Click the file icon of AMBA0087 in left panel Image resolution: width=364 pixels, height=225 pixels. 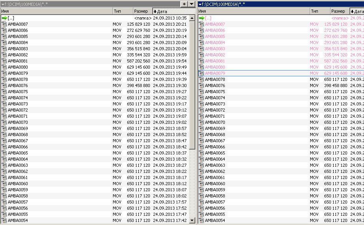4,24
